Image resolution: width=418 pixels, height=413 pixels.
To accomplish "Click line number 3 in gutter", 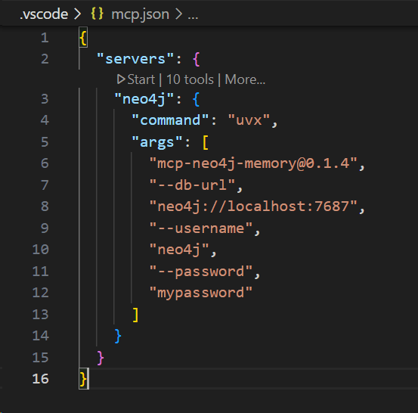I will point(45,99).
